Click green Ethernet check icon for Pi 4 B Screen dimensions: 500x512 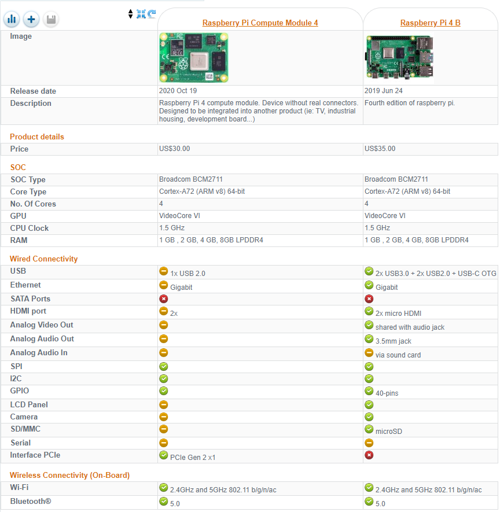tap(369, 285)
